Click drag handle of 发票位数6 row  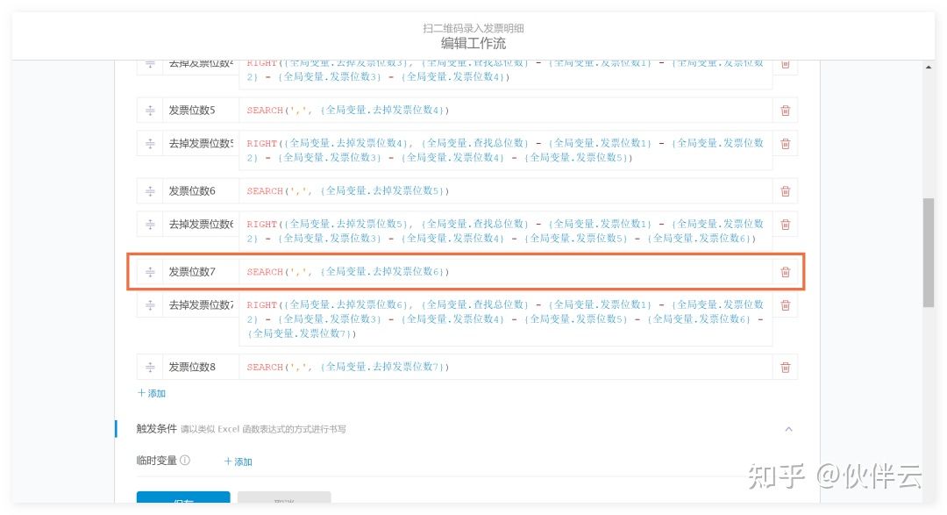pos(150,191)
